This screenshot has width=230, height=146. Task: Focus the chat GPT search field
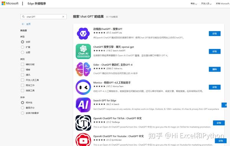click(x=43, y=17)
